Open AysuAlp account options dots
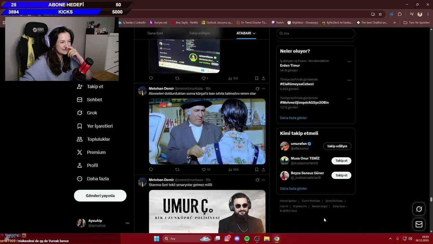The width and height of the screenshot is (433, 244). pyautogui.click(x=128, y=223)
